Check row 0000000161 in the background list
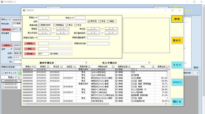The width and height of the screenshot is (205, 114). [3, 84]
